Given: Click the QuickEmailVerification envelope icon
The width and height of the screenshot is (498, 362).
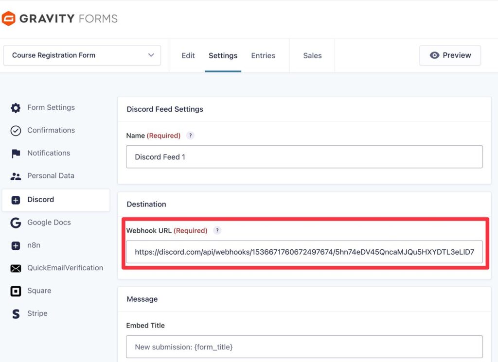Looking at the screenshot, I should coord(16,268).
